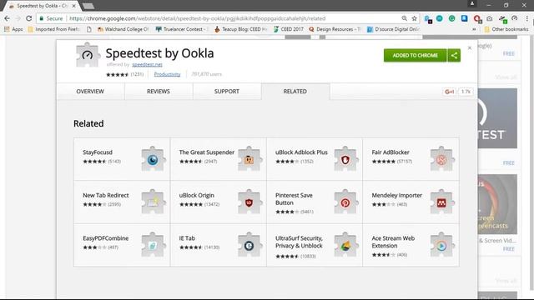The width and height of the screenshot is (534, 300).
Task: Click the Speedtest gauge icon in toolbar
Action: (515, 18)
